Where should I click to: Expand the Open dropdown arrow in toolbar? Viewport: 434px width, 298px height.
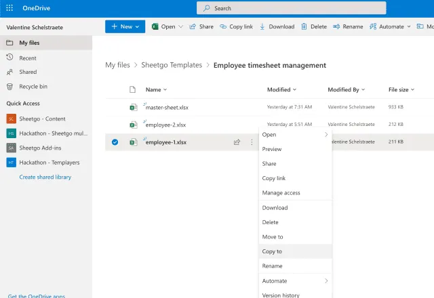[x=181, y=26]
